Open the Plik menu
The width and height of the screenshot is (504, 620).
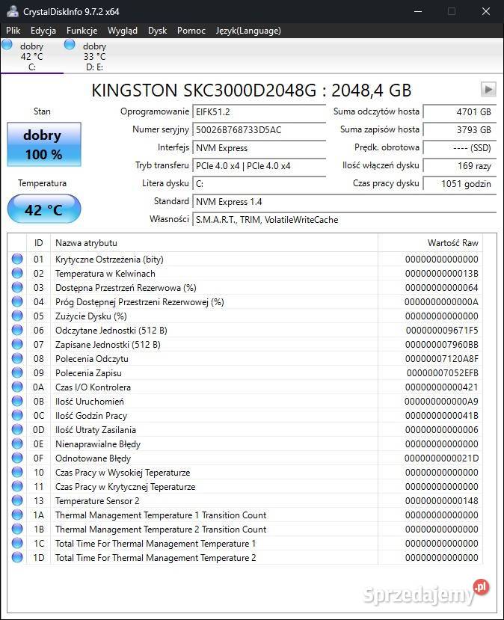pyautogui.click(x=13, y=31)
